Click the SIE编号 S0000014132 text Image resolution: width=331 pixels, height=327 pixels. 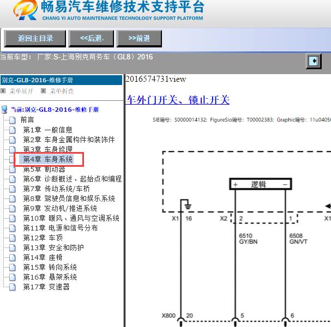179,120
